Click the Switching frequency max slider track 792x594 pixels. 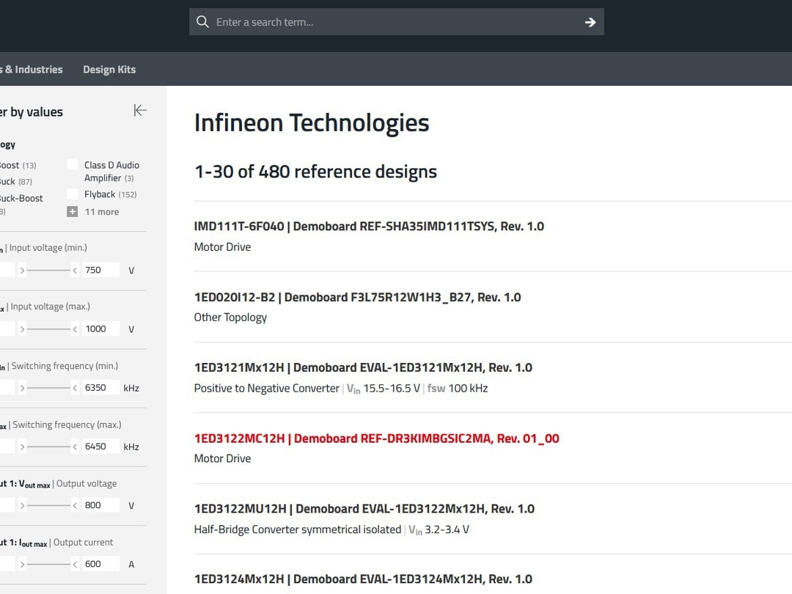[x=48, y=447]
